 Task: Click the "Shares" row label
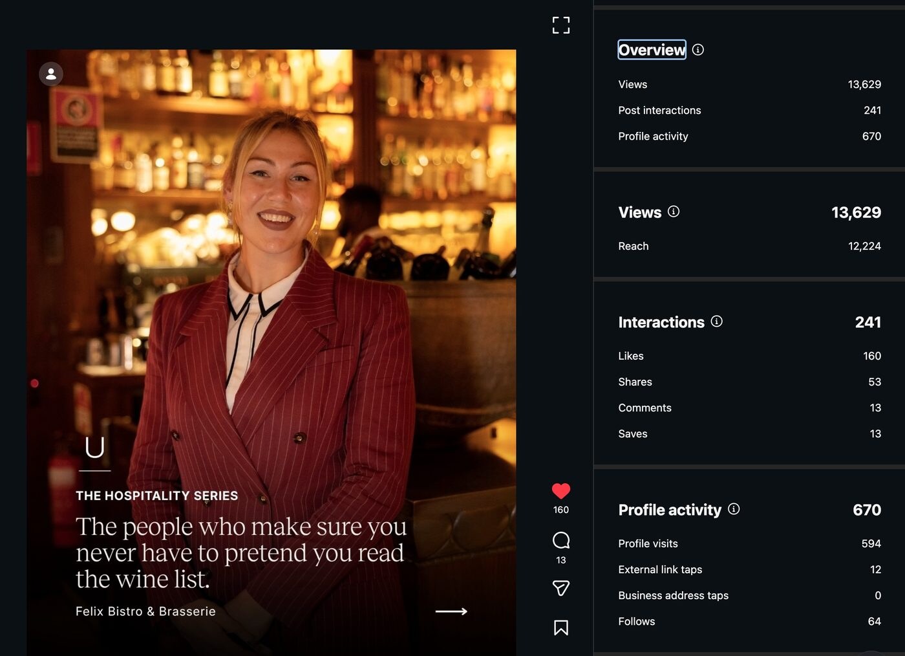click(x=635, y=382)
